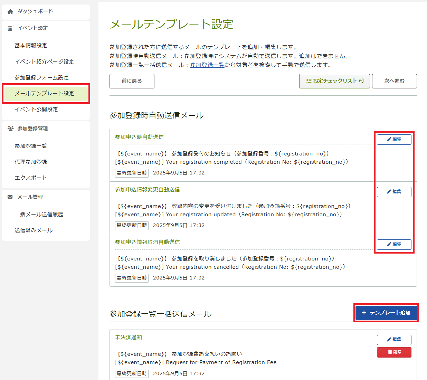Follow the 参加登録一覧 link in the description
This screenshot has height=380, width=427.
(x=207, y=65)
